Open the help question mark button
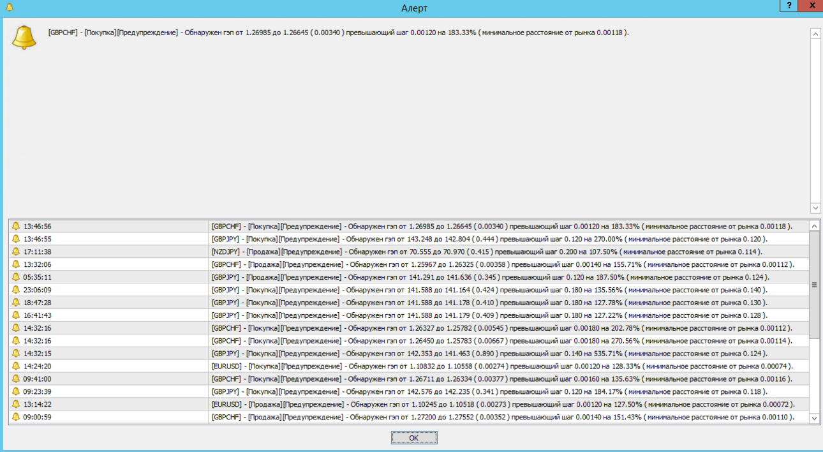Viewport: 823px width, 452px height. point(789,5)
